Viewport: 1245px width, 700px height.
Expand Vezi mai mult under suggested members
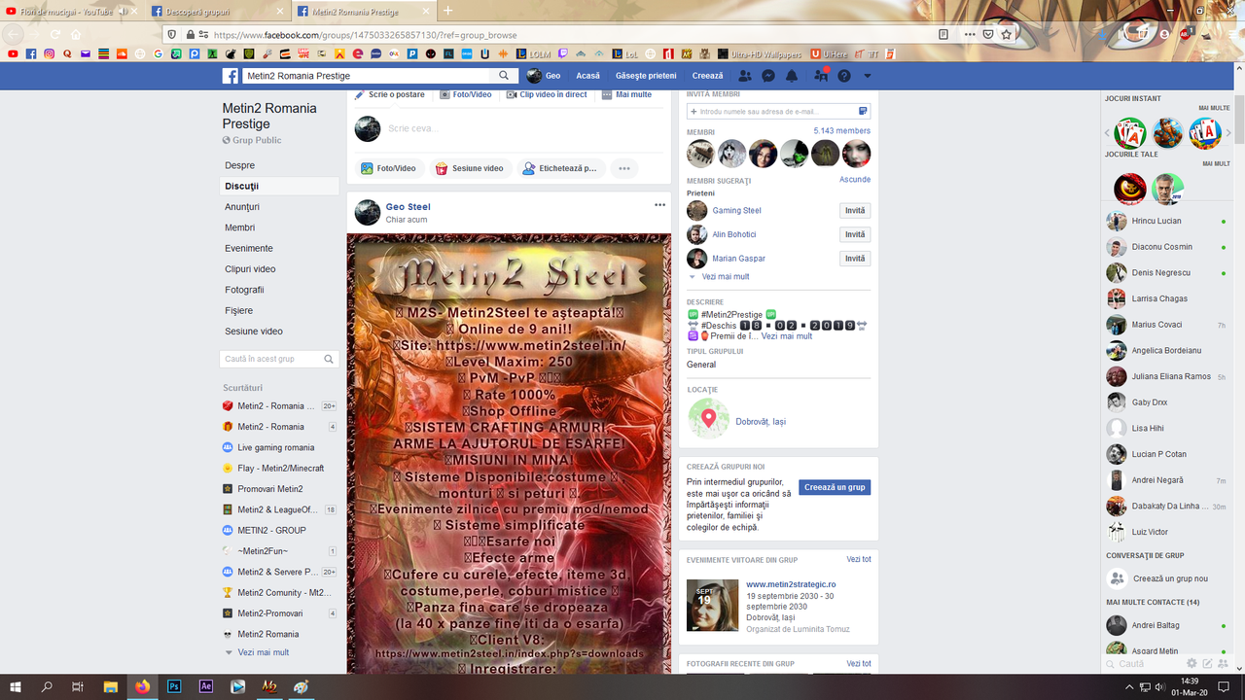point(726,277)
